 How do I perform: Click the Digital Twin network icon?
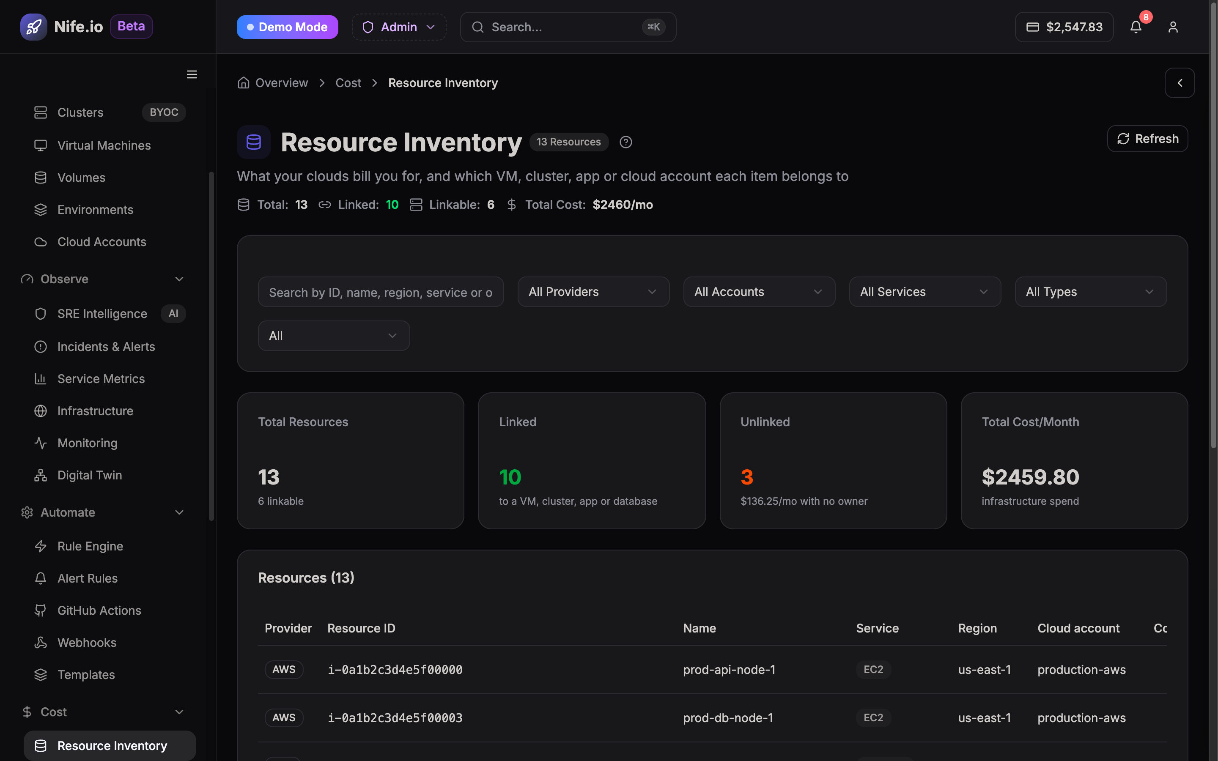41,475
